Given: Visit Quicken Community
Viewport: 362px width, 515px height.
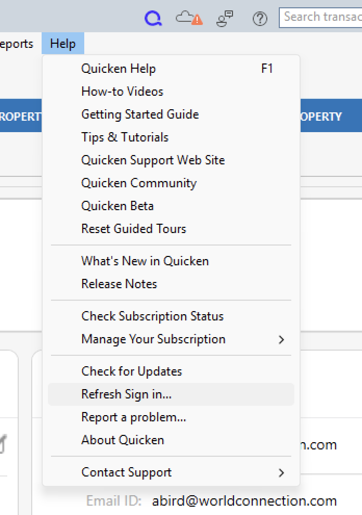Looking at the screenshot, I should (x=171, y=183).
